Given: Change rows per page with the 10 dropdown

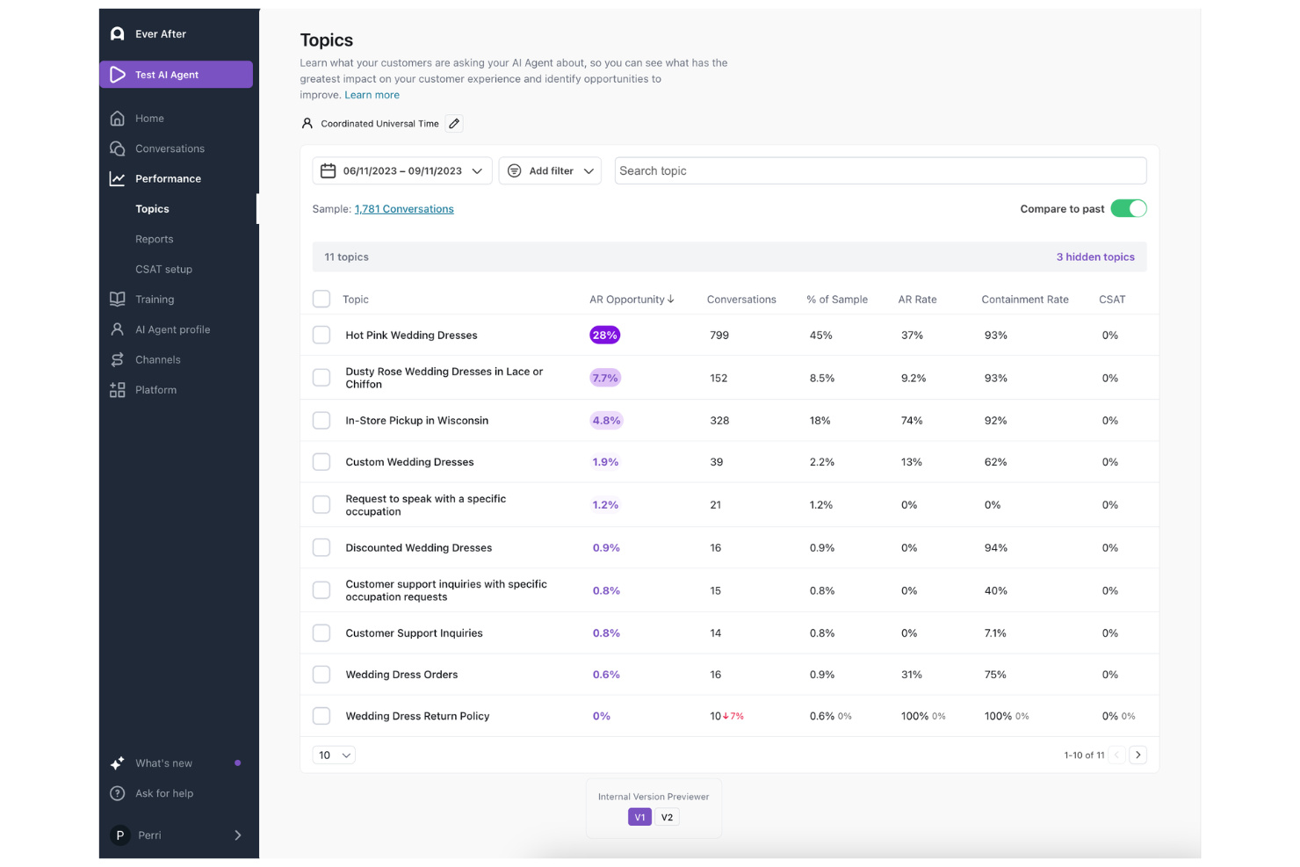Looking at the screenshot, I should point(334,755).
